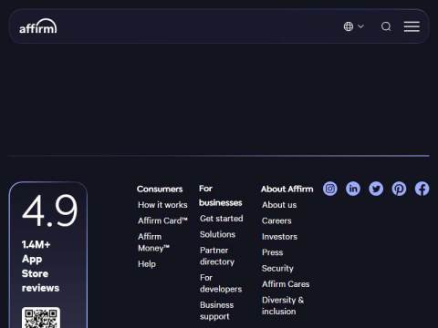This screenshot has height=328, width=438.
Task: Open the Partner directory link
Action: [x=217, y=256]
